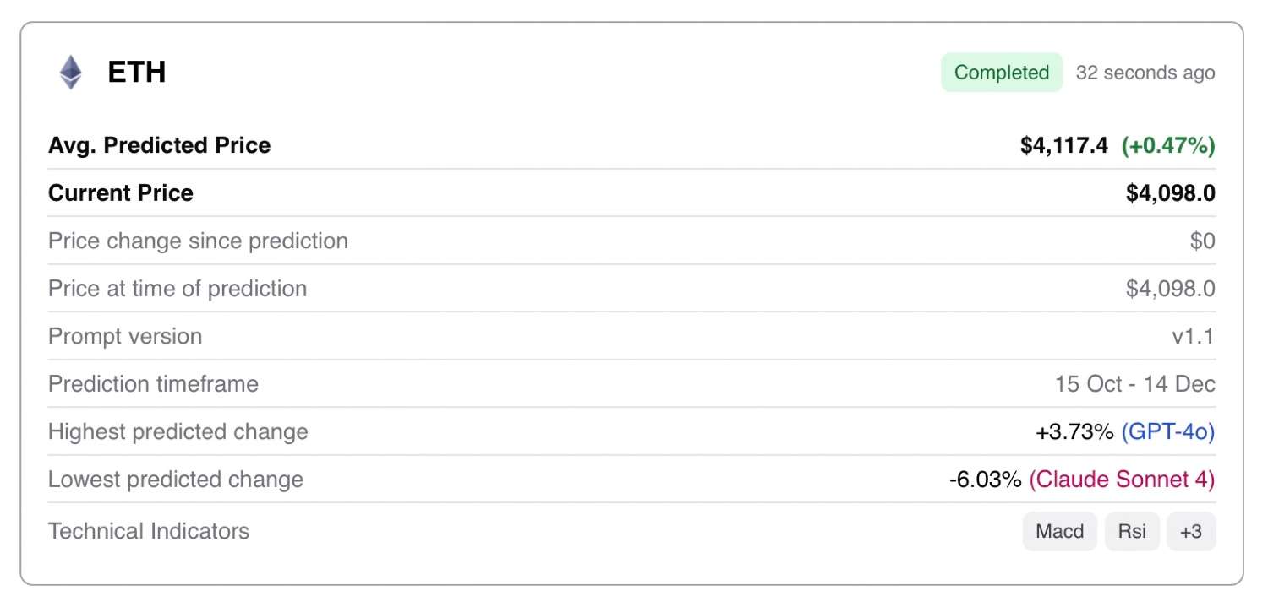This screenshot has height=607, width=1268.
Task: Click the $4,117.4 average predicted price
Action: (x=1063, y=145)
